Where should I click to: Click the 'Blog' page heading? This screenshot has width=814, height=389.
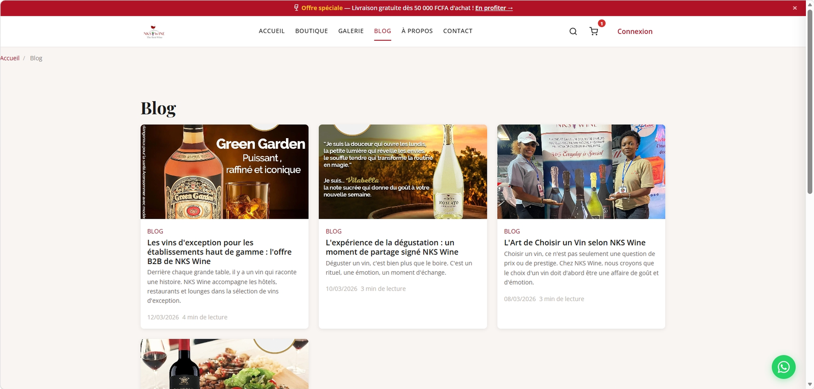[x=158, y=108]
